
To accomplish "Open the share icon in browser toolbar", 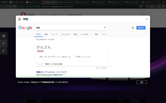I will coord(159,7).
